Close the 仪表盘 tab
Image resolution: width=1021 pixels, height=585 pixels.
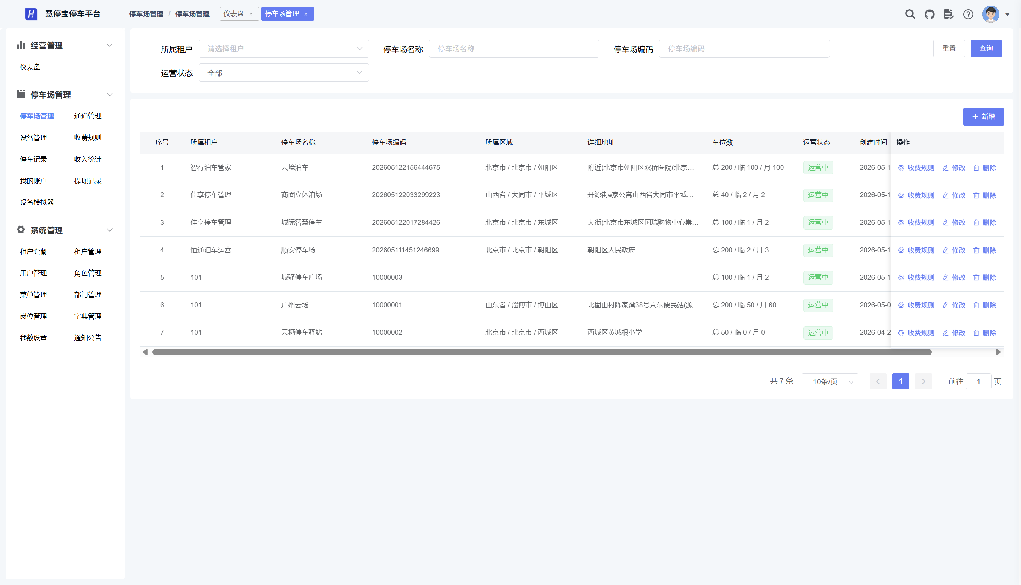pos(251,15)
